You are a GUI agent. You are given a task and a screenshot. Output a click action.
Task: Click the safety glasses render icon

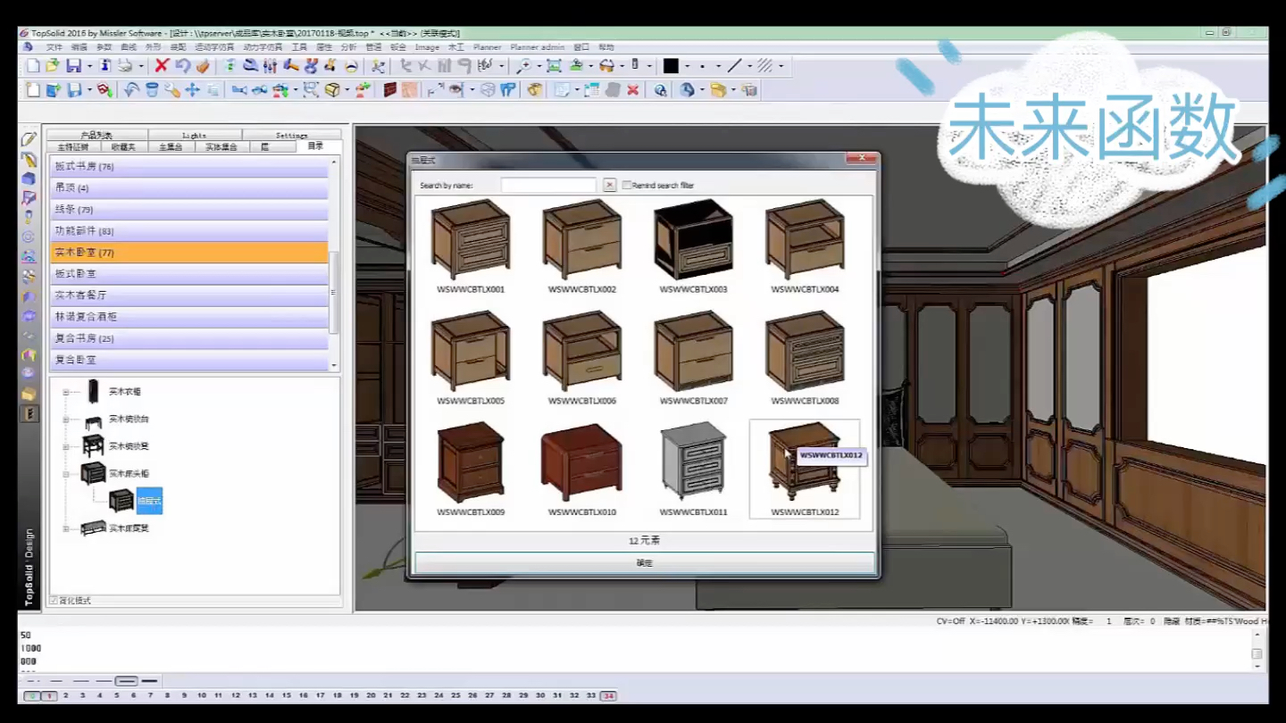[x=606, y=66]
